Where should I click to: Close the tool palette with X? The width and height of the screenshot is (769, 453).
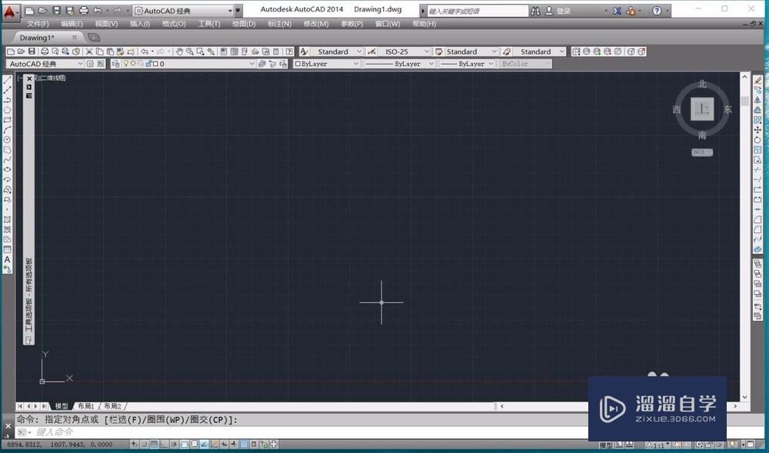tap(29, 78)
